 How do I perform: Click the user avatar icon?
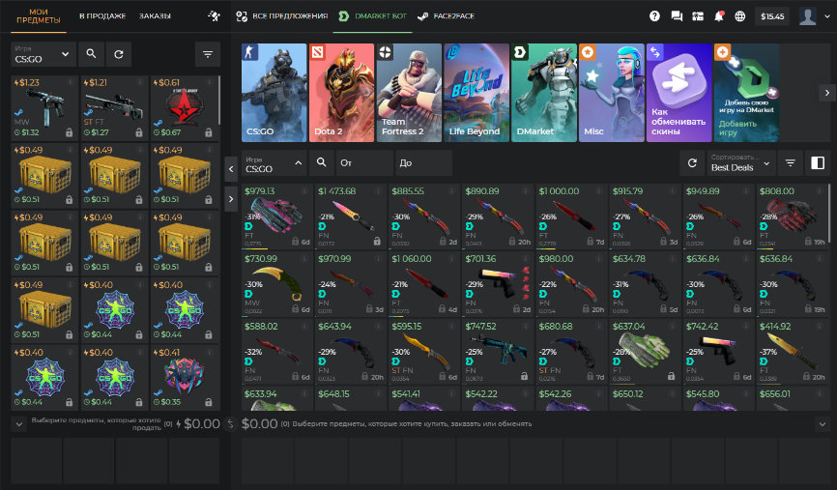(x=808, y=16)
